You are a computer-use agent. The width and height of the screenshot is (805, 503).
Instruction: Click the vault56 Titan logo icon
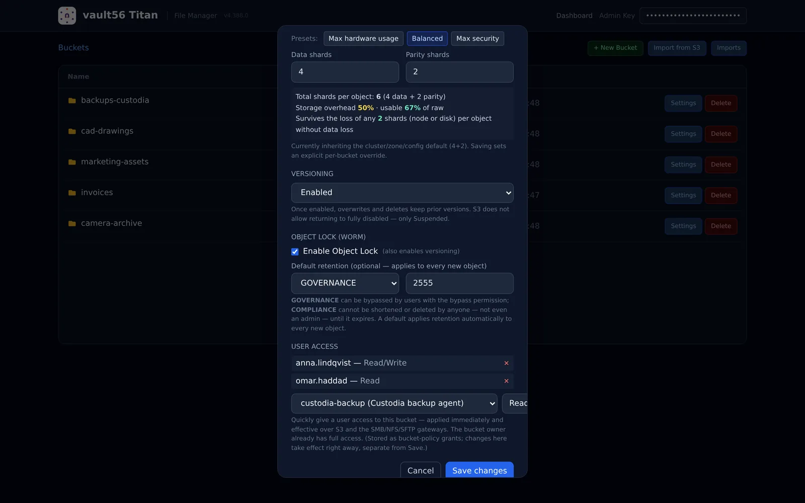pos(67,16)
